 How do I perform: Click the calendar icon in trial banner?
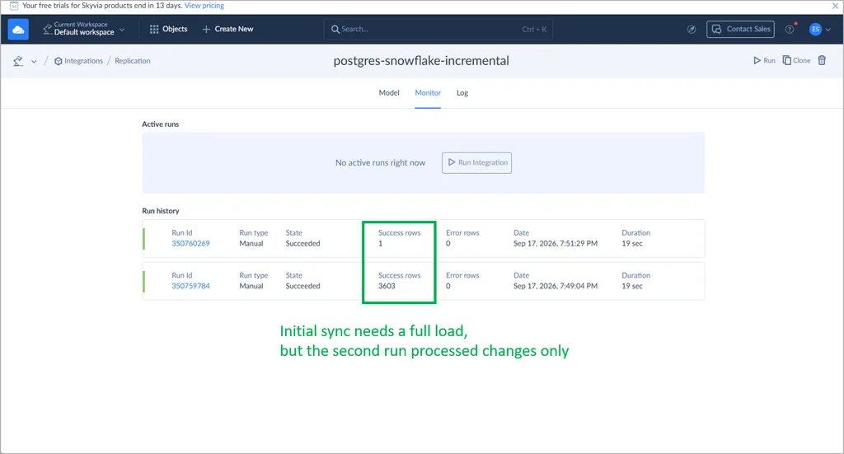(14, 6)
